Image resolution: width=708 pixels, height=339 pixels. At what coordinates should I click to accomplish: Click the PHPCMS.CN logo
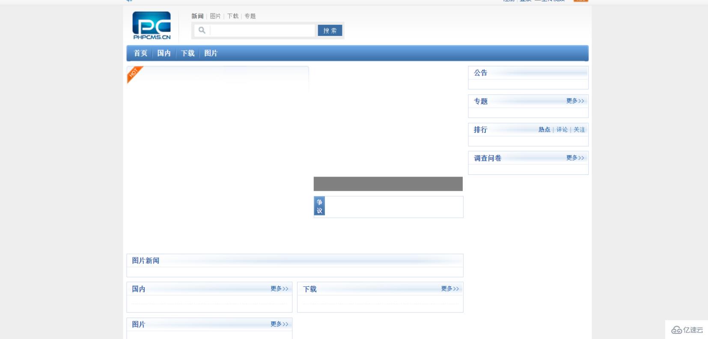coord(152,26)
